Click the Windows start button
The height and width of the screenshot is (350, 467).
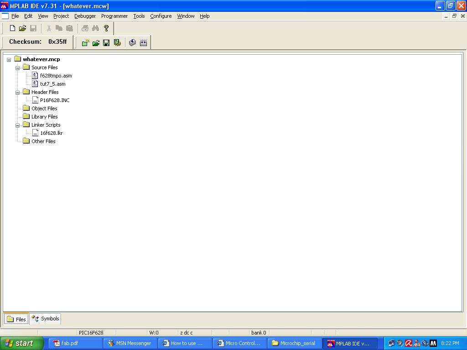click(22, 343)
